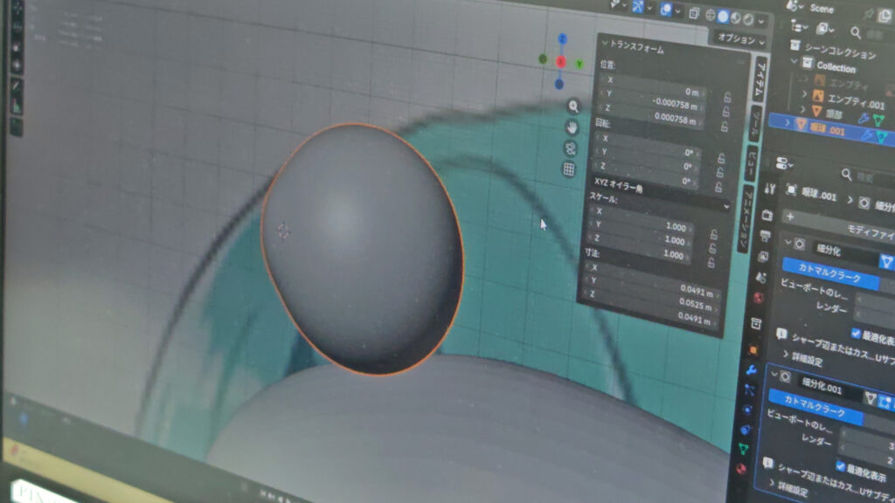Switch to the ビュー sidebar tab
The width and height of the screenshot is (895, 503).
click(753, 163)
